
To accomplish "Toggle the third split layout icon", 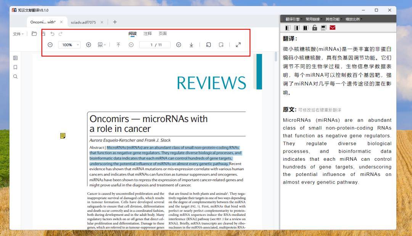I will pyautogui.click(x=305, y=28).
